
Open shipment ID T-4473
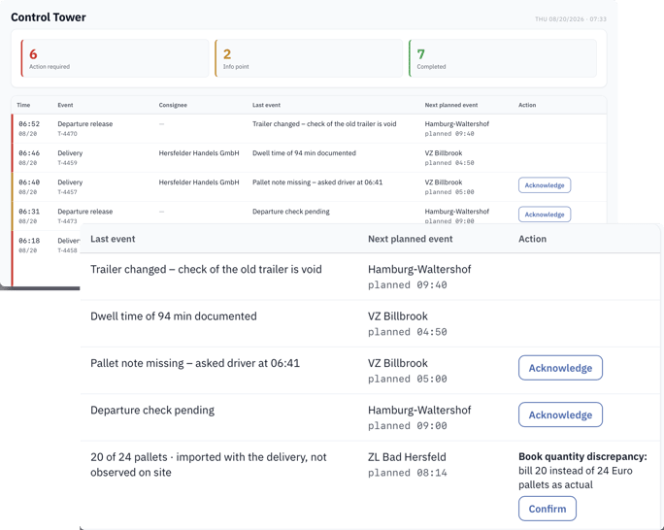(67, 221)
